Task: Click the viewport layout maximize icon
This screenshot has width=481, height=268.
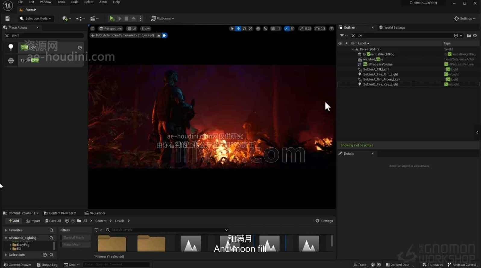Action: (x=332, y=29)
